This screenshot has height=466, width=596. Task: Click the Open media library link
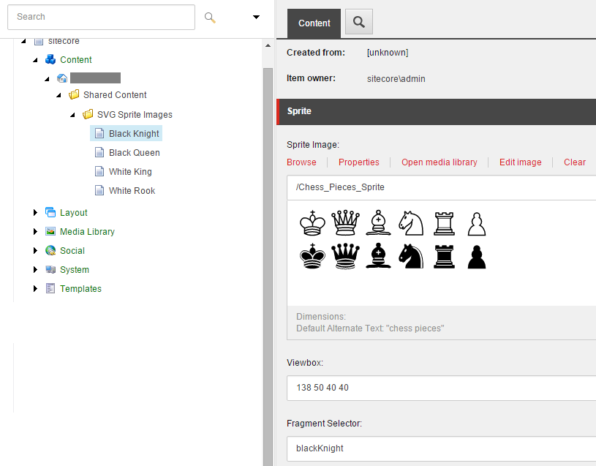tap(439, 162)
